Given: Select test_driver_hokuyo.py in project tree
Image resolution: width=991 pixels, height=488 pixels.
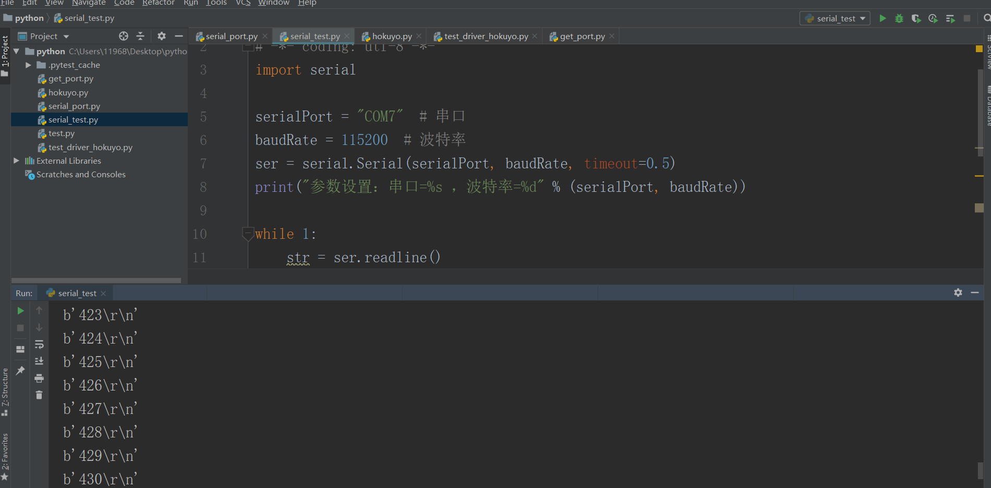Looking at the screenshot, I should [90, 147].
